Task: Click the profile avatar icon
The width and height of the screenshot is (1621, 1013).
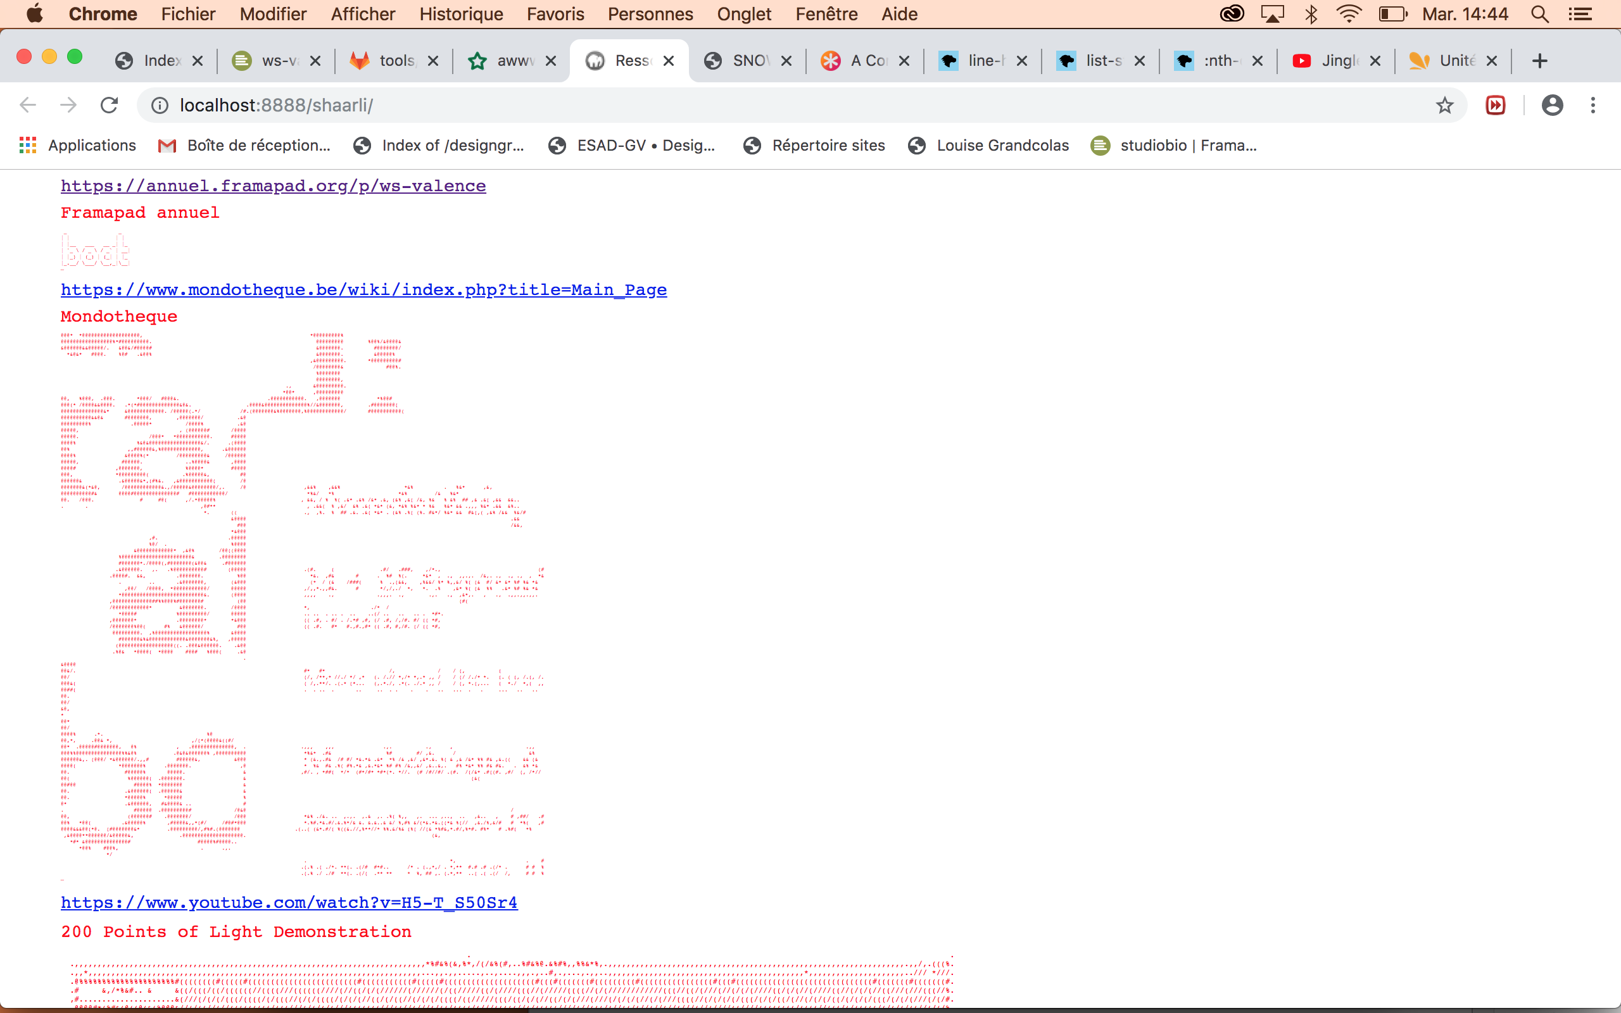Action: tap(1552, 105)
